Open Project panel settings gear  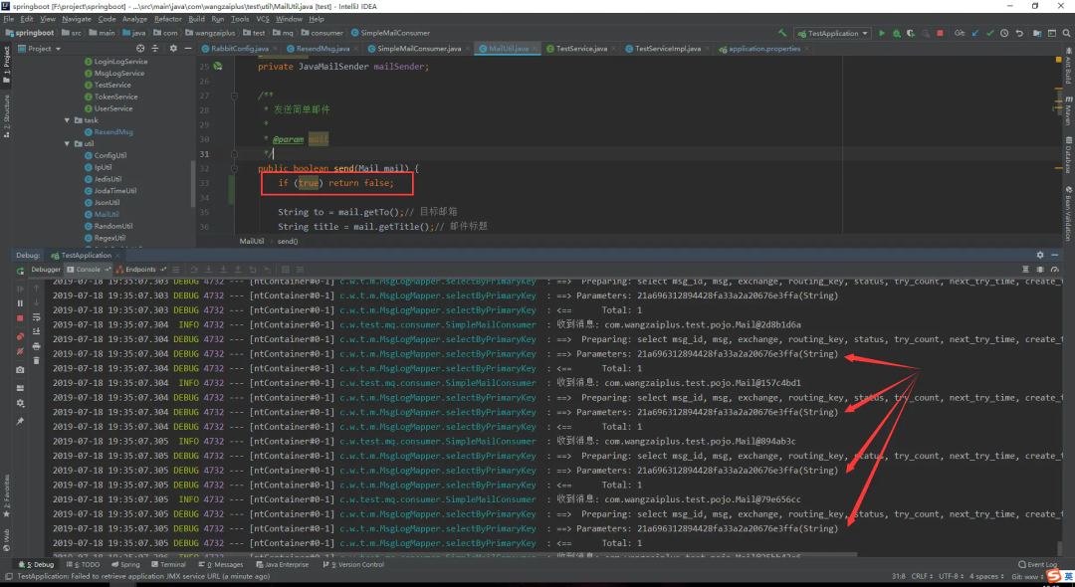pyautogui.click(x=173, y=49)
